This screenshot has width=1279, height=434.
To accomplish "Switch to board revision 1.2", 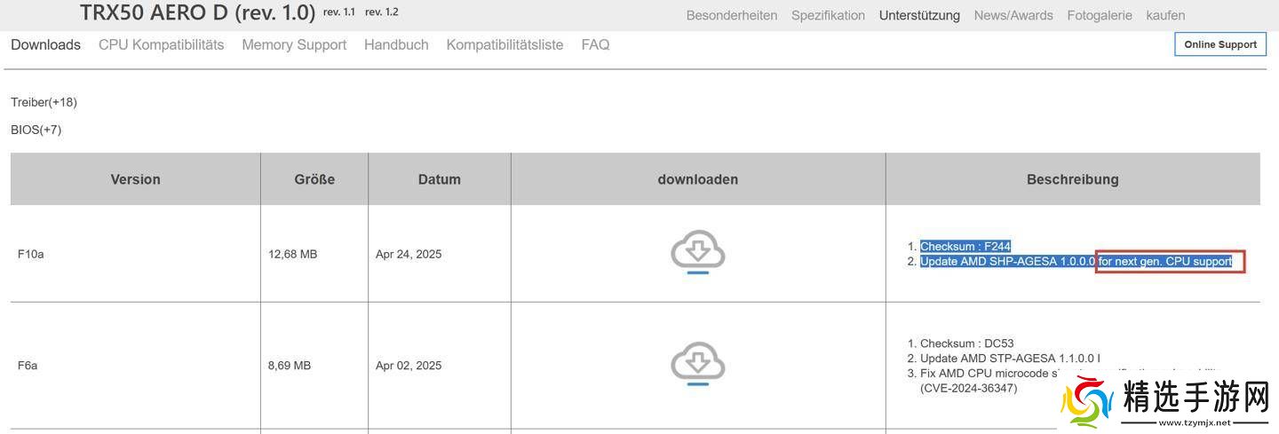I will click(382, 12).
